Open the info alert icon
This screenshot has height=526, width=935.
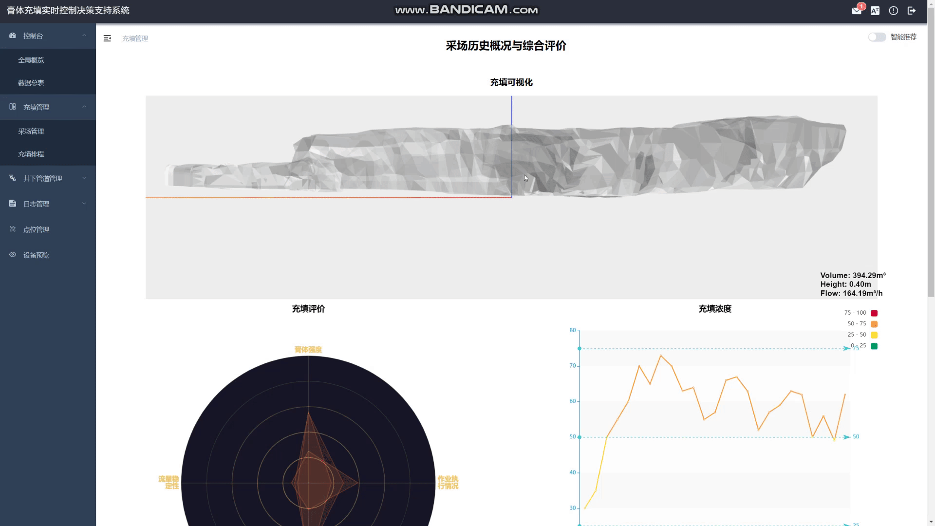893,11
